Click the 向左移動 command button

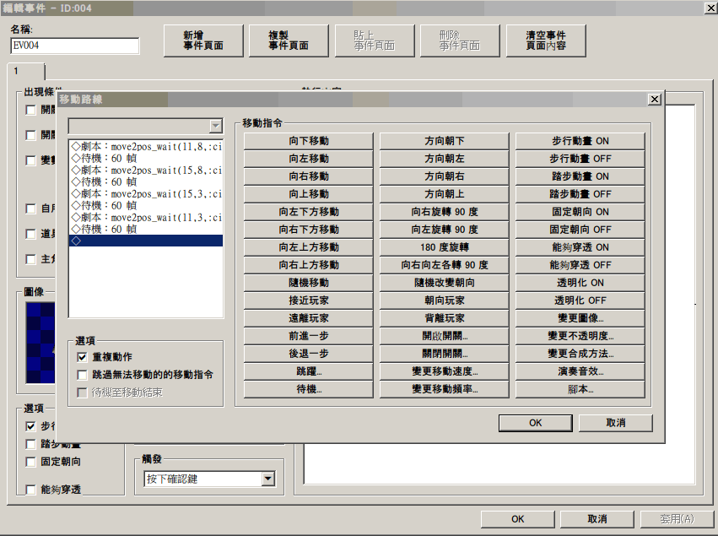pyautogui.click(x=309, y=159)
